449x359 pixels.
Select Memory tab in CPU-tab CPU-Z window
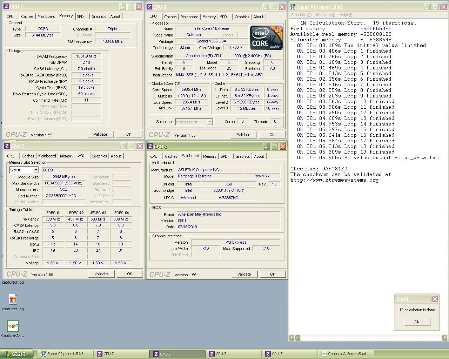209,17
